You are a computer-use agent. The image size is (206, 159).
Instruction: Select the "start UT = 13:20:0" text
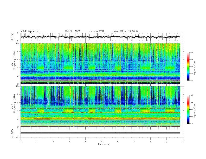126,31
